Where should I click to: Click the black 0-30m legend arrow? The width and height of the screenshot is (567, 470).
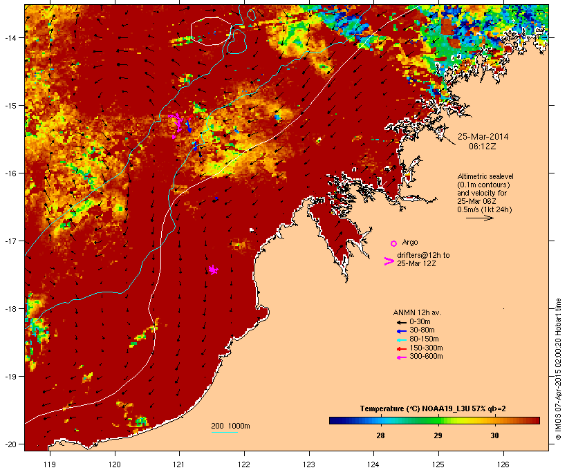coord(402,322)
